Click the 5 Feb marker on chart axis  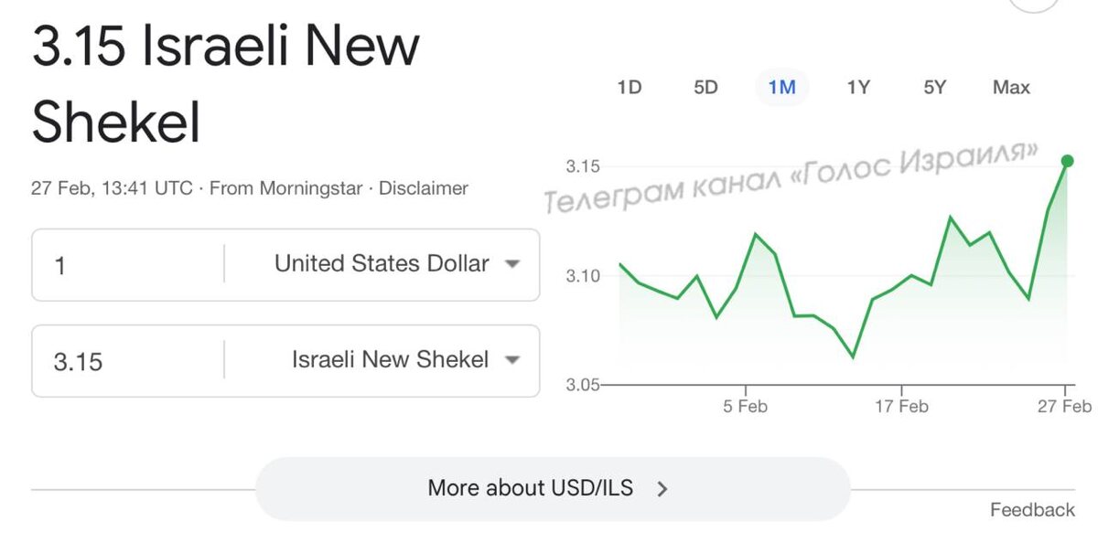(x=745, y=406)
